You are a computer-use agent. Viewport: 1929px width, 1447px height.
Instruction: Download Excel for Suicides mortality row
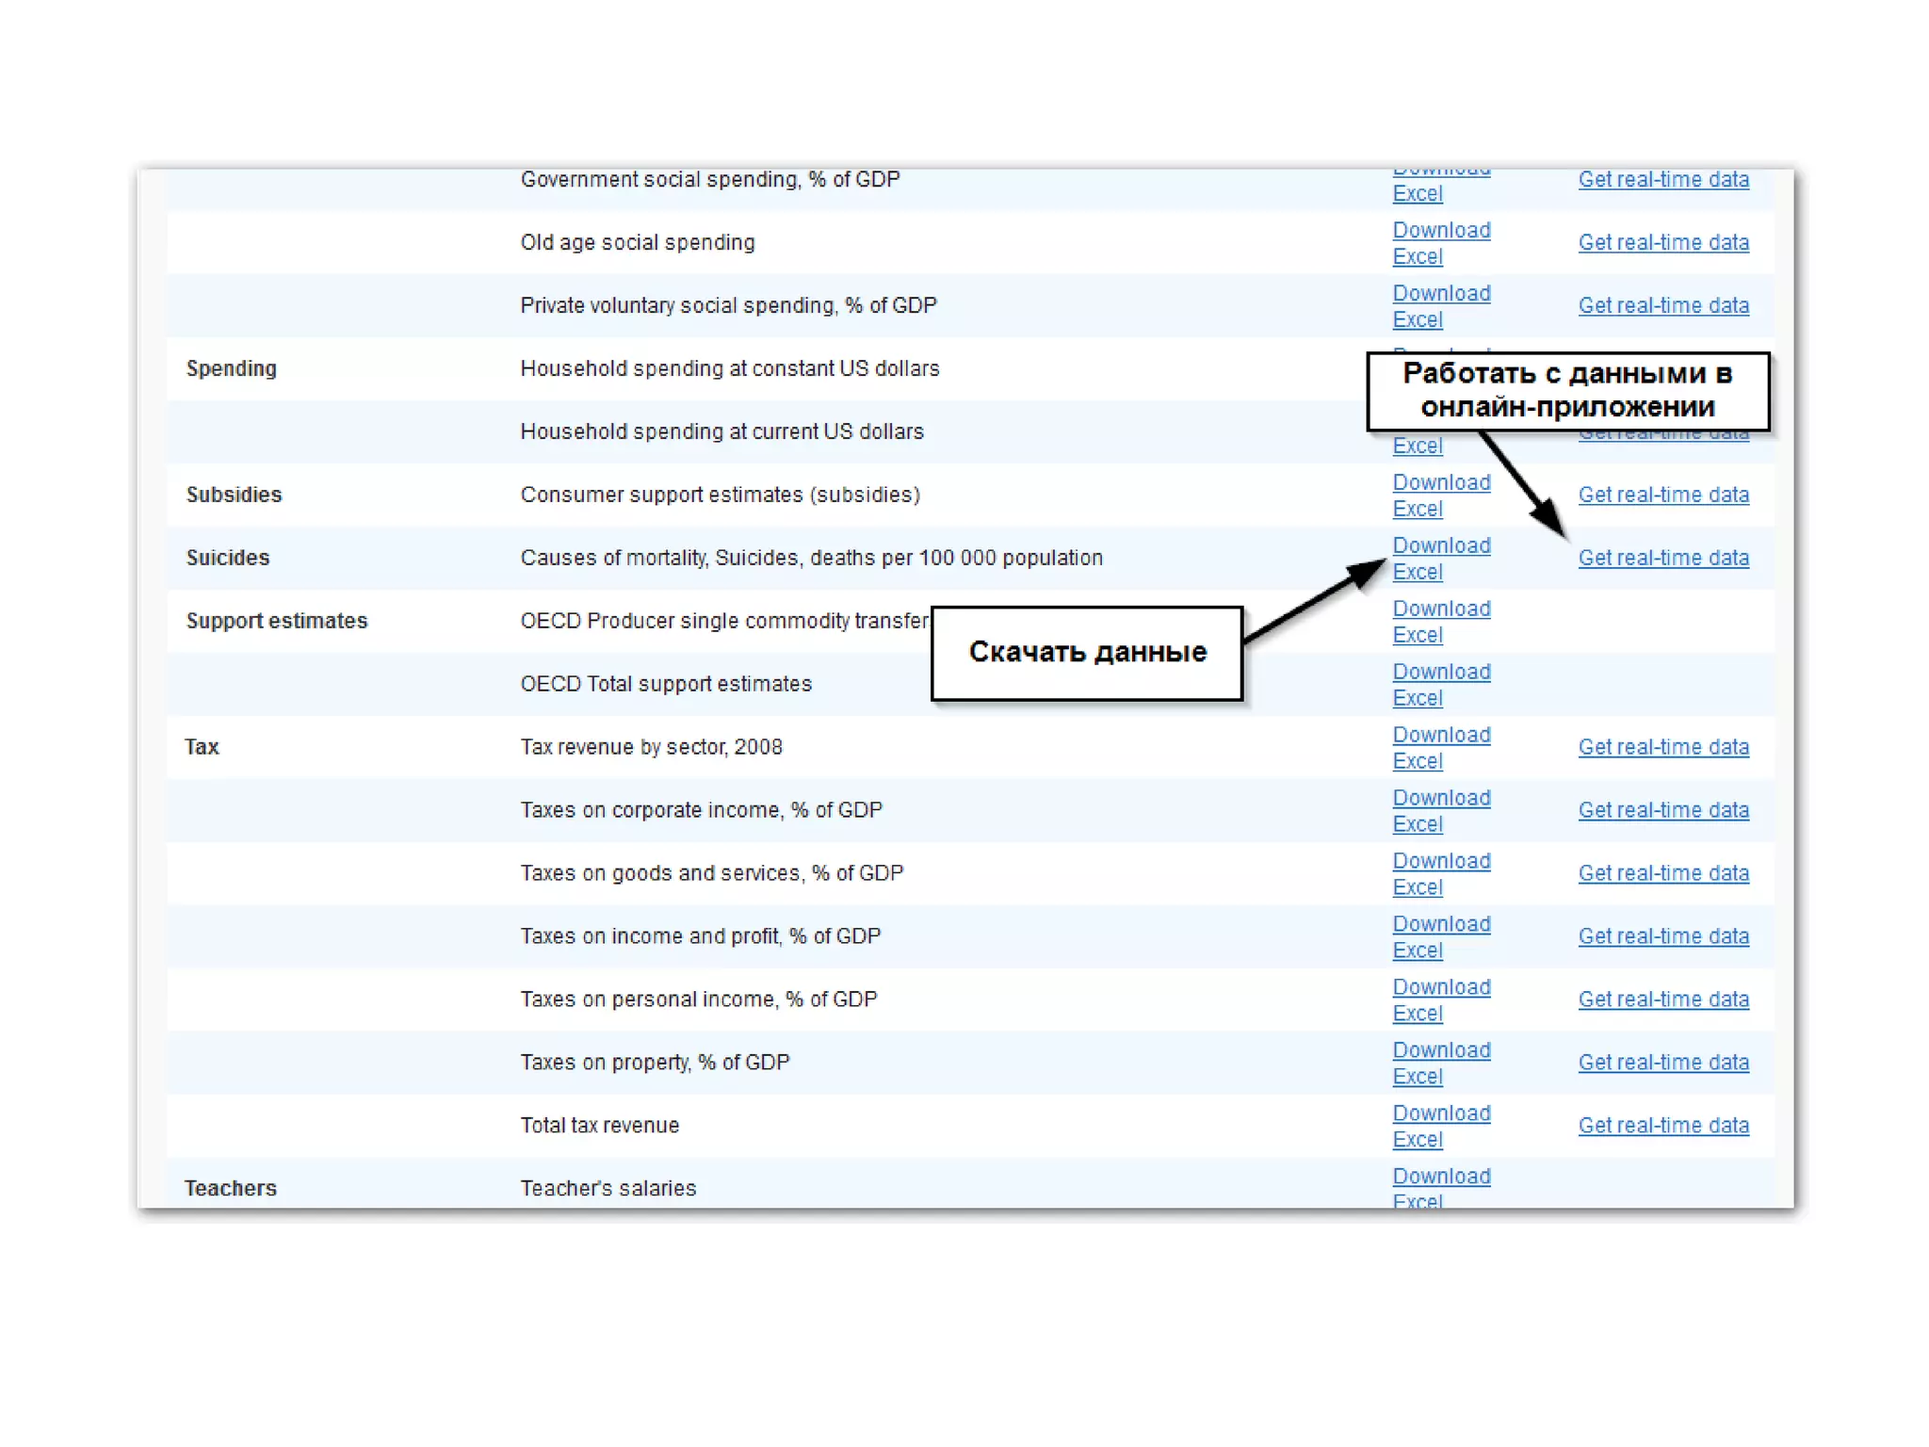[1440, 546]
